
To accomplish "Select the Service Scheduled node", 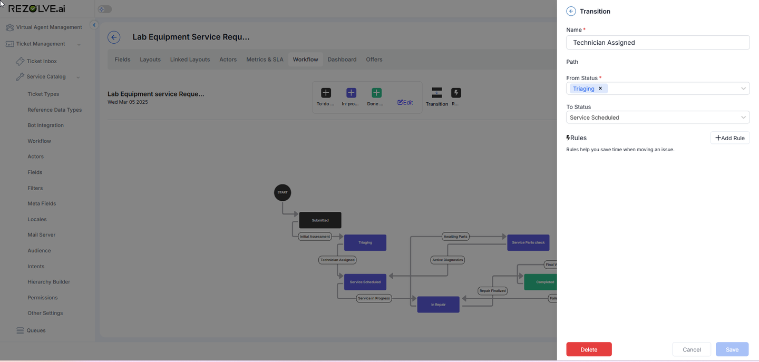I will [x=365, y=282].
